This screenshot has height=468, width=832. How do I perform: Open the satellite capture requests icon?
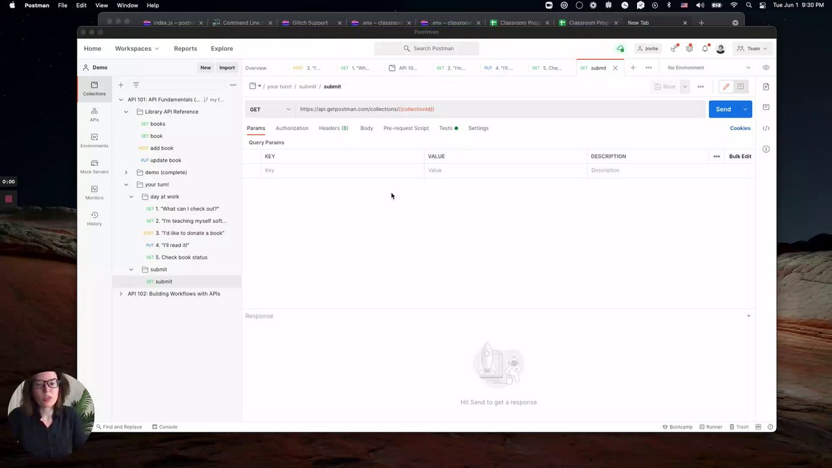pos(673,49)
